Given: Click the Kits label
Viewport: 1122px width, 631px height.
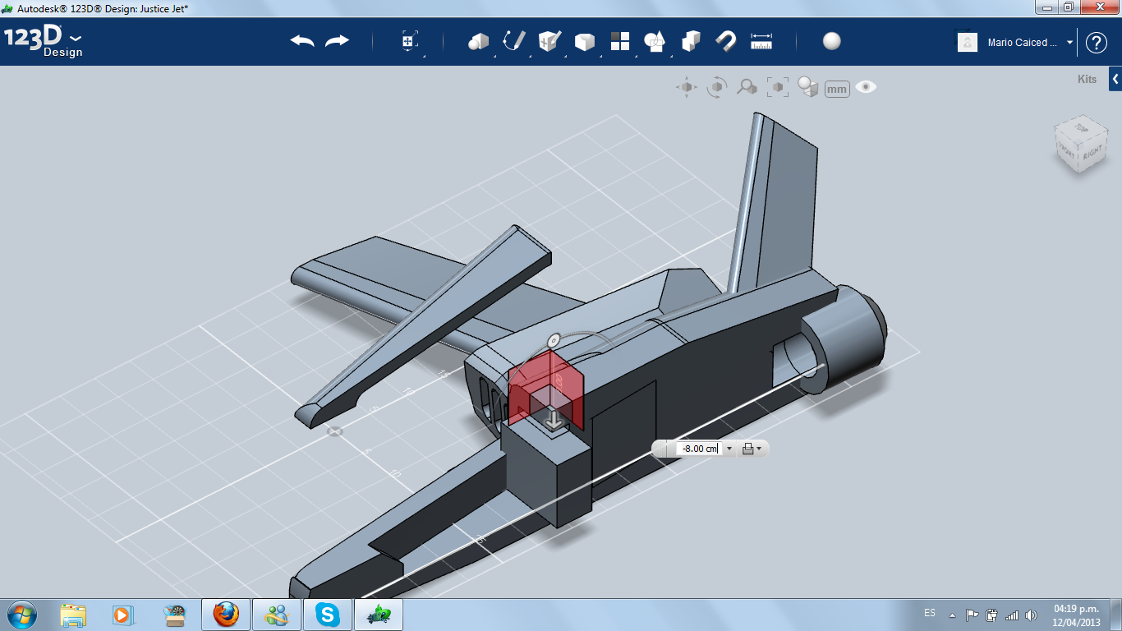Looking at the screenshot, I should click(x=1087, y=80).
